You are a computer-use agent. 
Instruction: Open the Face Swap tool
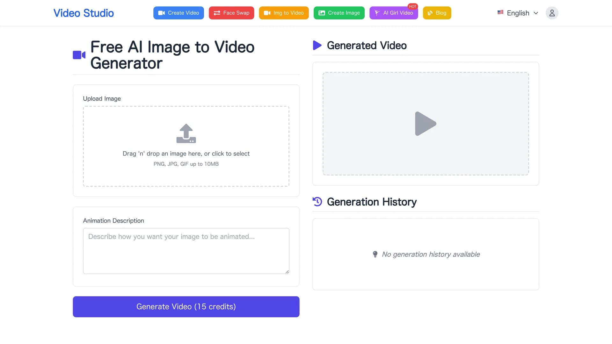[231, 13]
